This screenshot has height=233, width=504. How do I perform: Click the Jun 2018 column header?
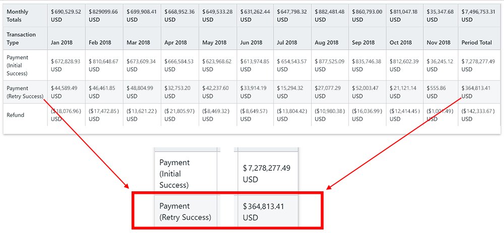pyautogui.click(x=251, y=42)
